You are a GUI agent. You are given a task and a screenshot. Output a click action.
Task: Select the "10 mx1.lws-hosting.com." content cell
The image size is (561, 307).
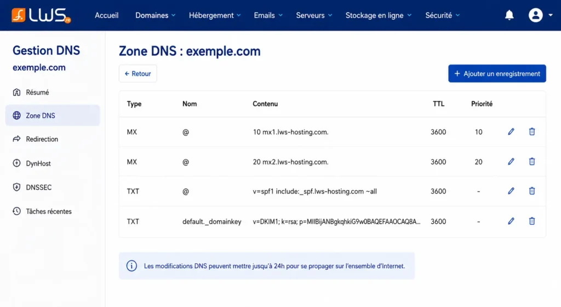tap(290, 132)
